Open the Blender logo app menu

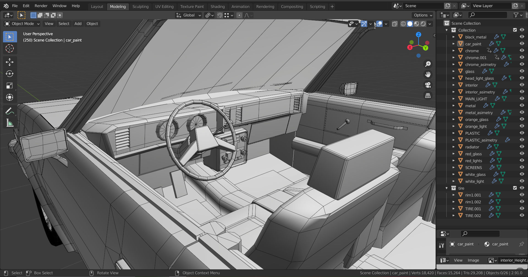click(x=6, y=6)
